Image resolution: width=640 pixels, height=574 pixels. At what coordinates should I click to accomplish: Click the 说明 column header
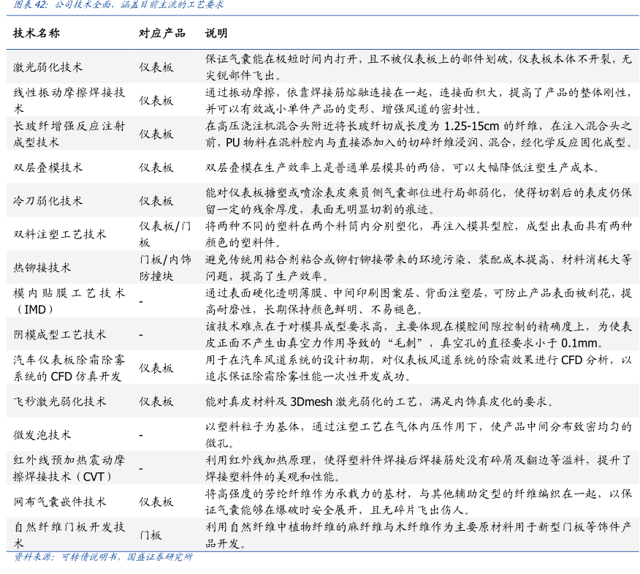tap(216, 34)
